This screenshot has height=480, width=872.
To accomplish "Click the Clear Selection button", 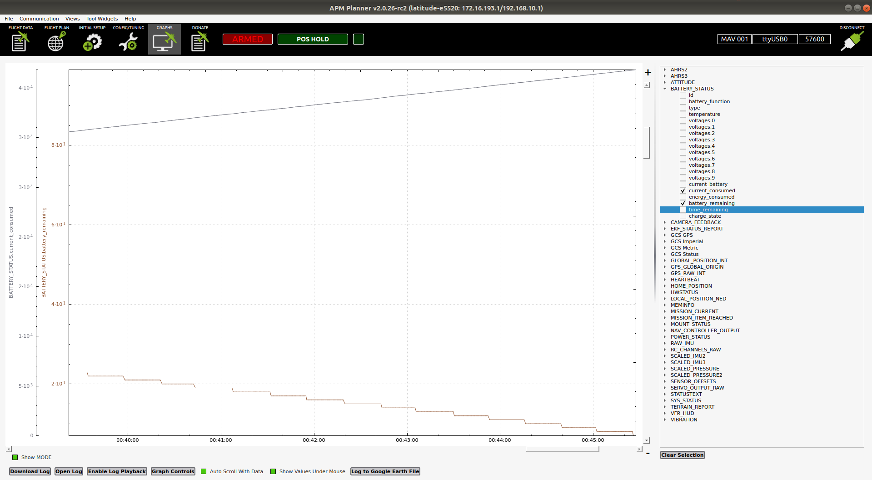I will (682, 455).
